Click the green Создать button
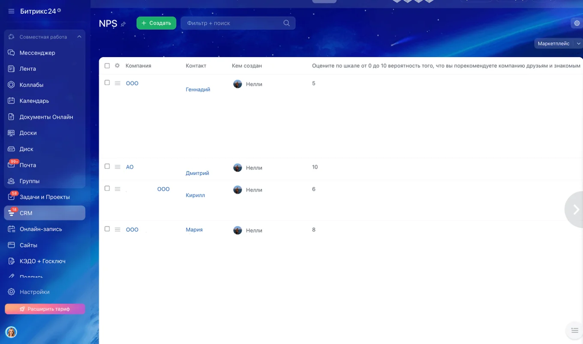The width and height of the screenshot is (583, 344). tap(156, 23)
